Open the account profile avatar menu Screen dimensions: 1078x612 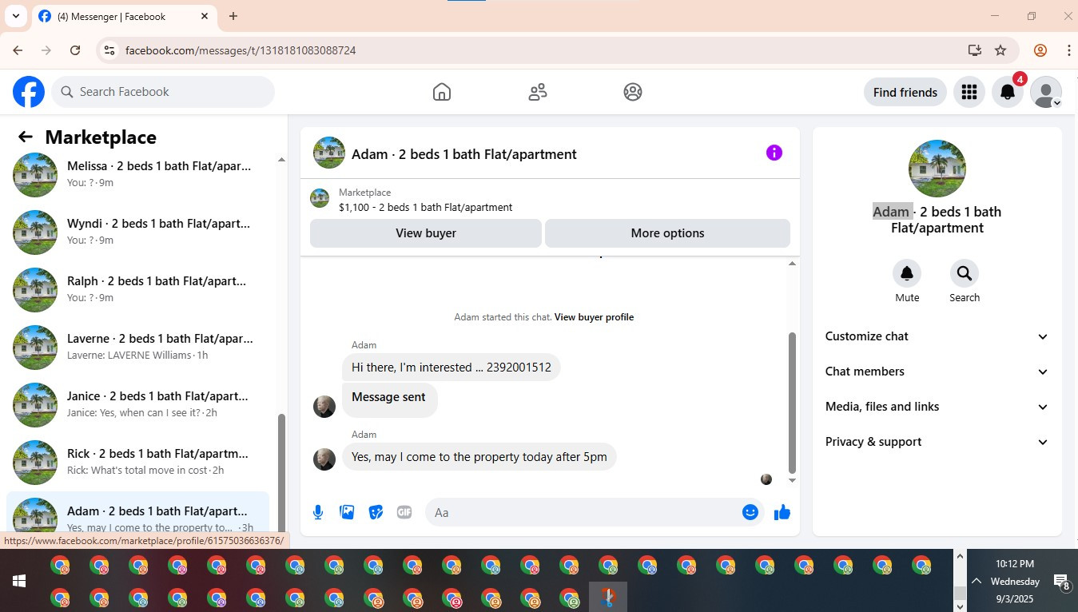(x=1046, y=92)
